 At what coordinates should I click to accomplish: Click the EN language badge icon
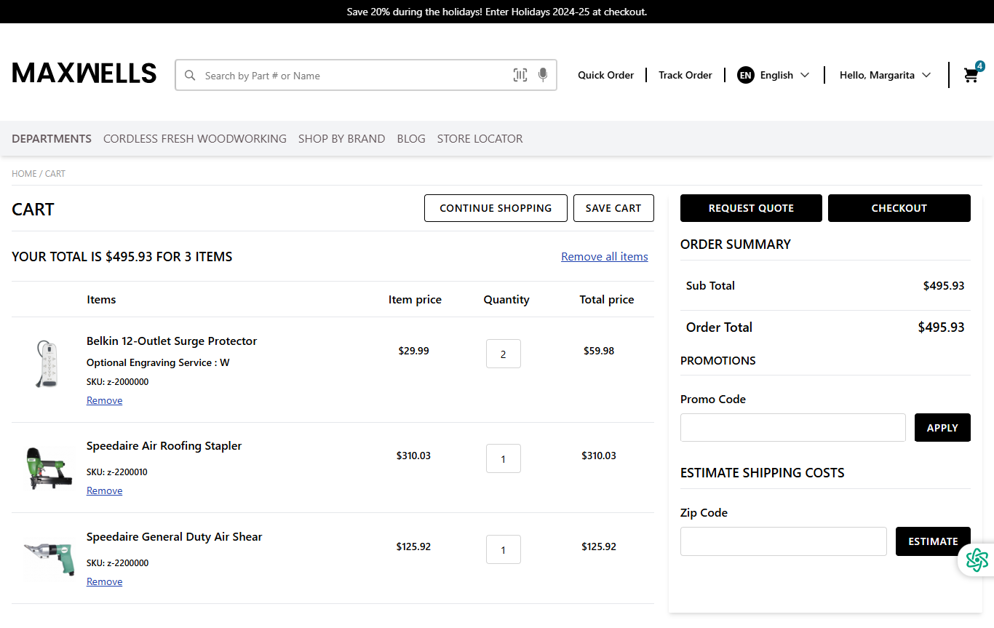click(x=746, y=75)
